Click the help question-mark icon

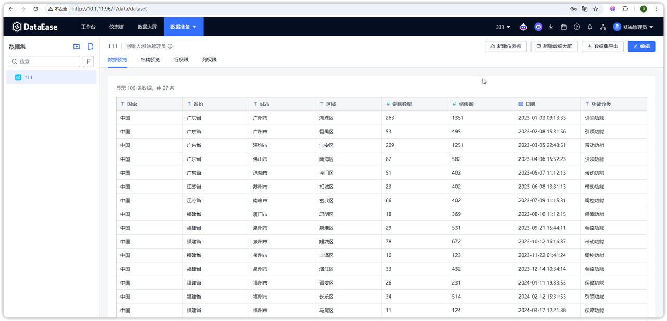(x=576, y=27)
